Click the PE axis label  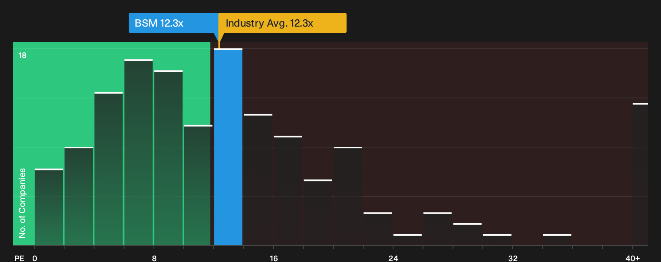pos(19,258)
